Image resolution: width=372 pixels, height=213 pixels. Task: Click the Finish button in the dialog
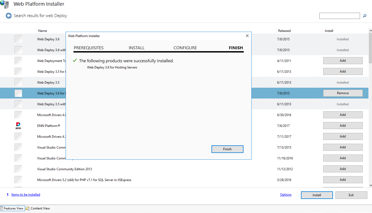227,149
